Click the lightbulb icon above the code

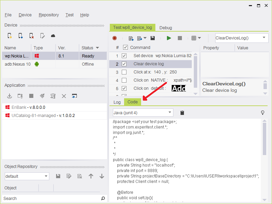262,113
